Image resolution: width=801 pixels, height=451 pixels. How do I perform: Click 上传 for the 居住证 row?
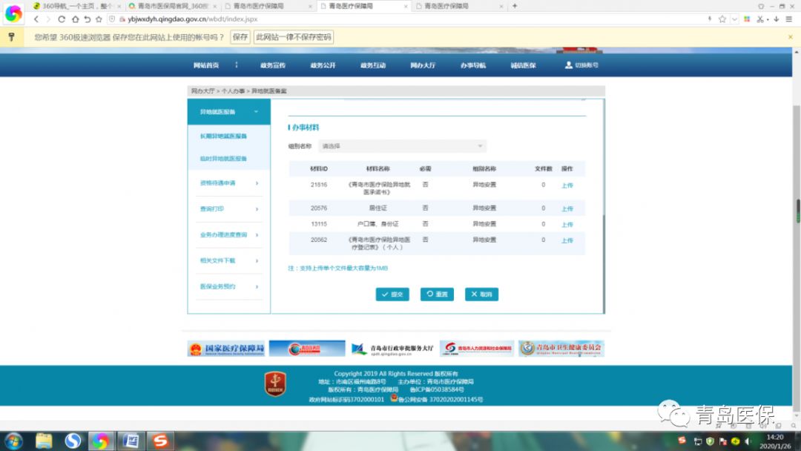pos(567,208)
